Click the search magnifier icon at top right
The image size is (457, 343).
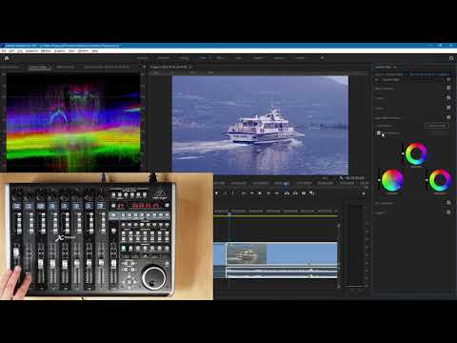451,58
